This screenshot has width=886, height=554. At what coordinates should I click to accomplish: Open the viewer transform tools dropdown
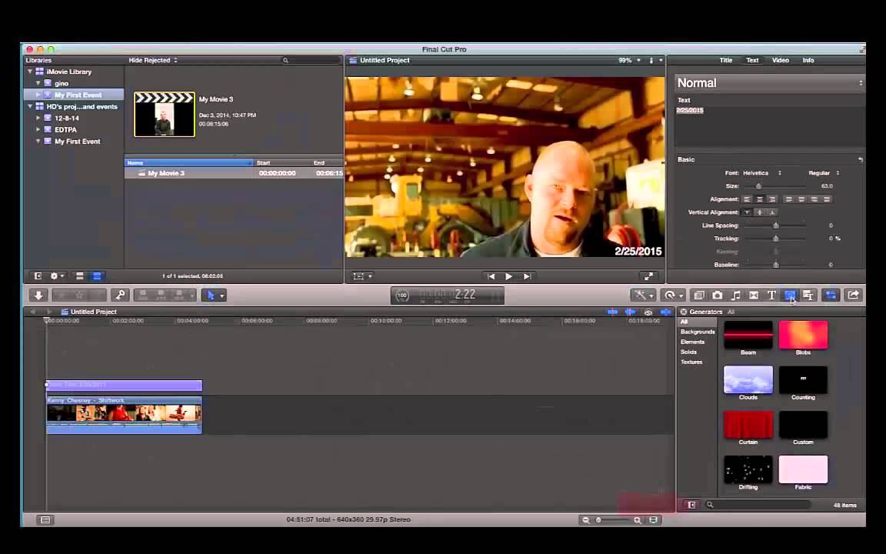[x=362, y=276]
